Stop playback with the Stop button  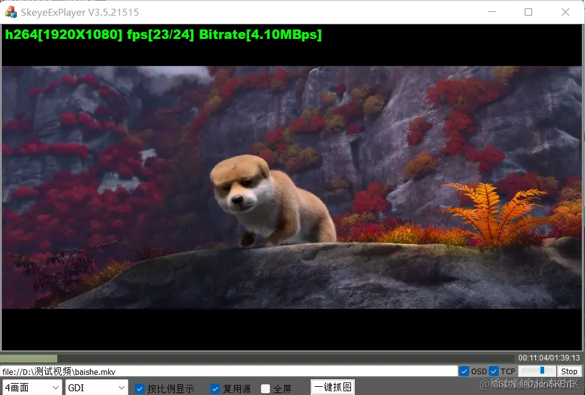[569, 371]
